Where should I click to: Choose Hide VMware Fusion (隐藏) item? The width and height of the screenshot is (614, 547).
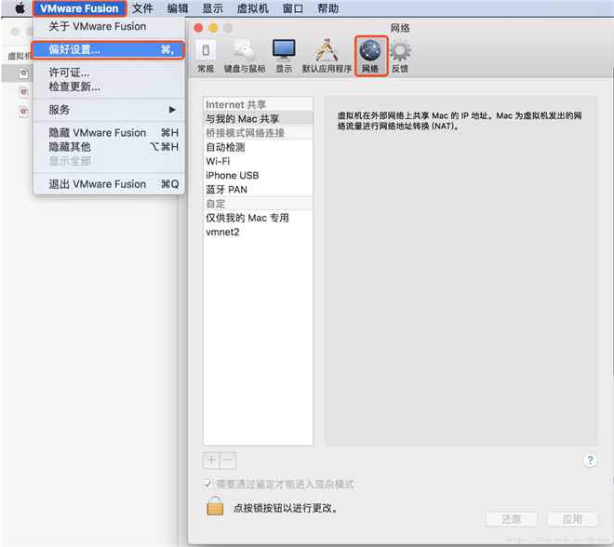point(109,133)
